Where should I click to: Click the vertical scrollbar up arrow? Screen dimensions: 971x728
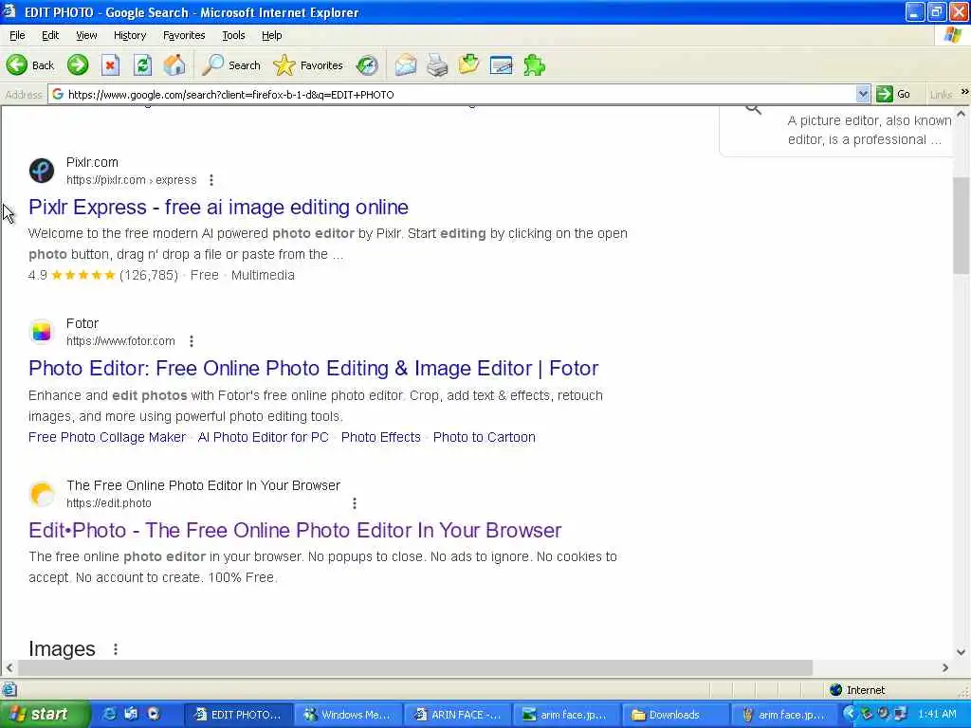click(962, 114)
